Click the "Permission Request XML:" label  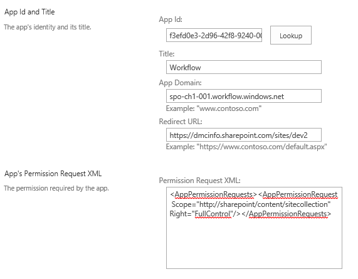[x=200, y=181]
